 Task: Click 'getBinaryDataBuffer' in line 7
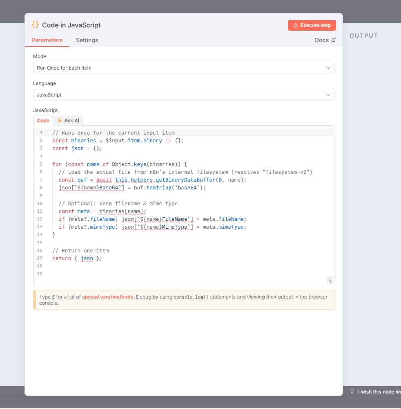point(185,180)
